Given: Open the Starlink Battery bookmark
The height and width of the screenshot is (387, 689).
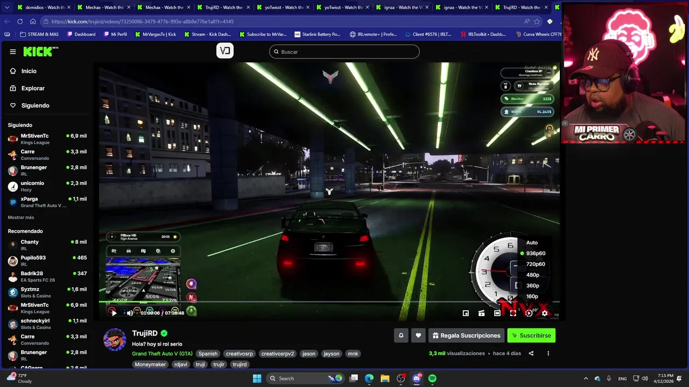Looking at the screenshot, I should [x=317, y=34].
